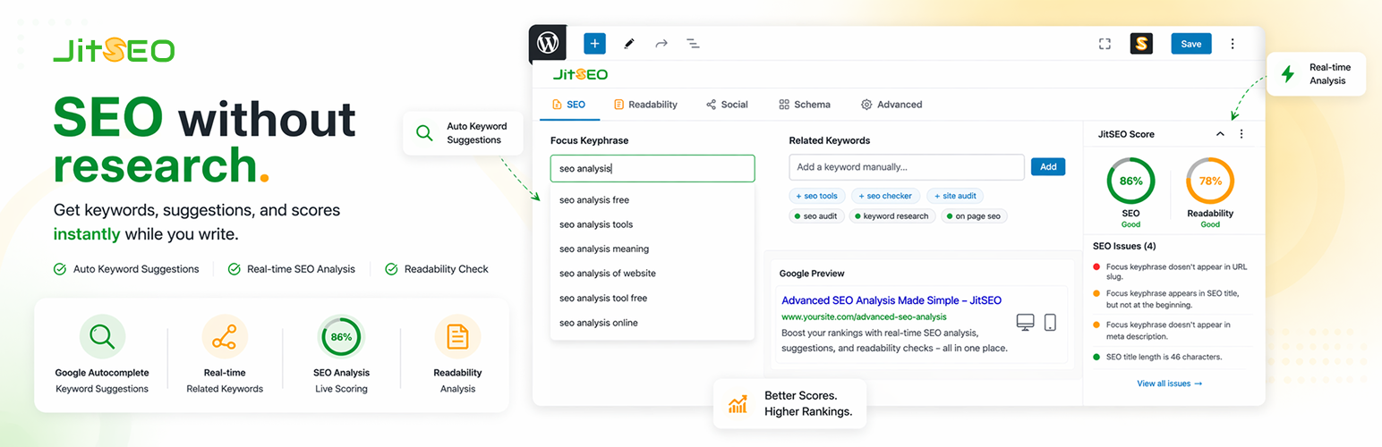Click the 'SEO Issues (4)' heading
1382x447 pixels.
(1124, 246)
